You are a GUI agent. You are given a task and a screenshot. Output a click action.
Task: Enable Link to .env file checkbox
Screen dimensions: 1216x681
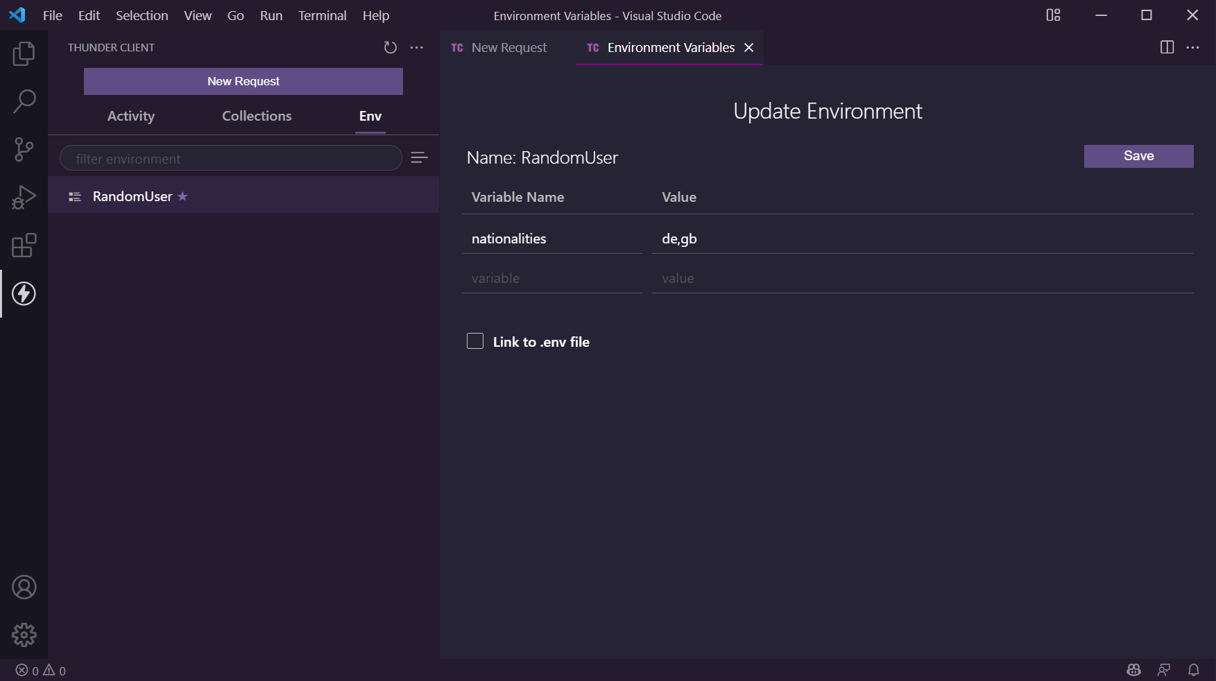(475, 341)
